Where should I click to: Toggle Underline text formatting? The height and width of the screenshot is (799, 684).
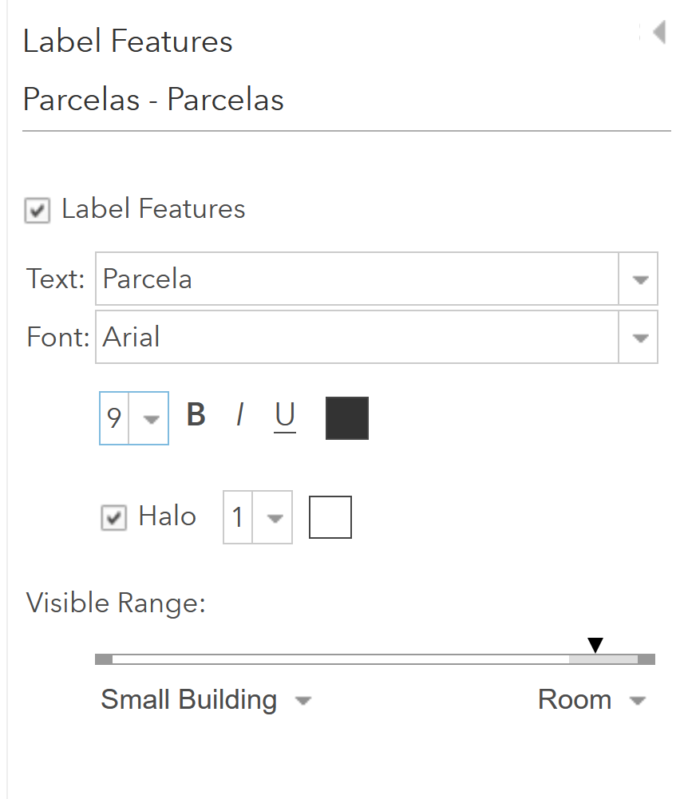point(285,416)
